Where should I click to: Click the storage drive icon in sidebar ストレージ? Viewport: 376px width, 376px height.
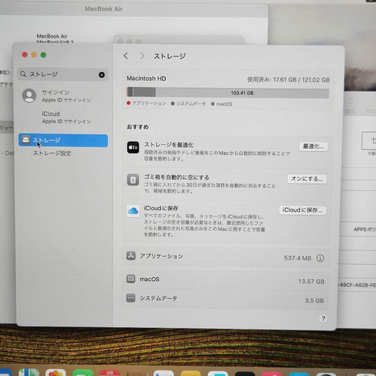click(25, 140)
